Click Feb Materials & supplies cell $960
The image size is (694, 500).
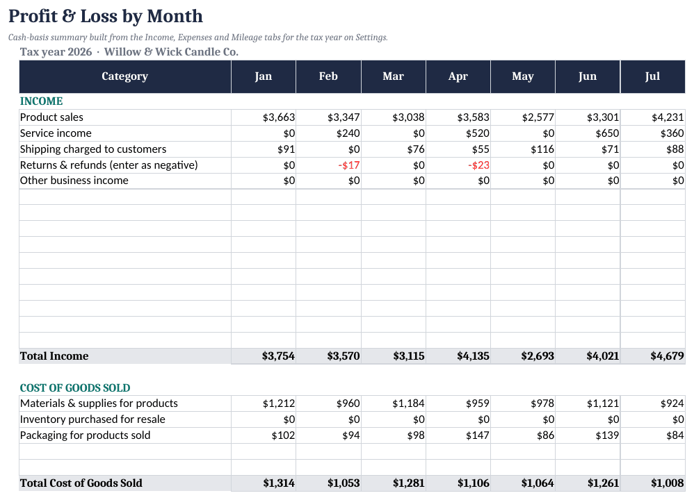click(x=328, y=403)
